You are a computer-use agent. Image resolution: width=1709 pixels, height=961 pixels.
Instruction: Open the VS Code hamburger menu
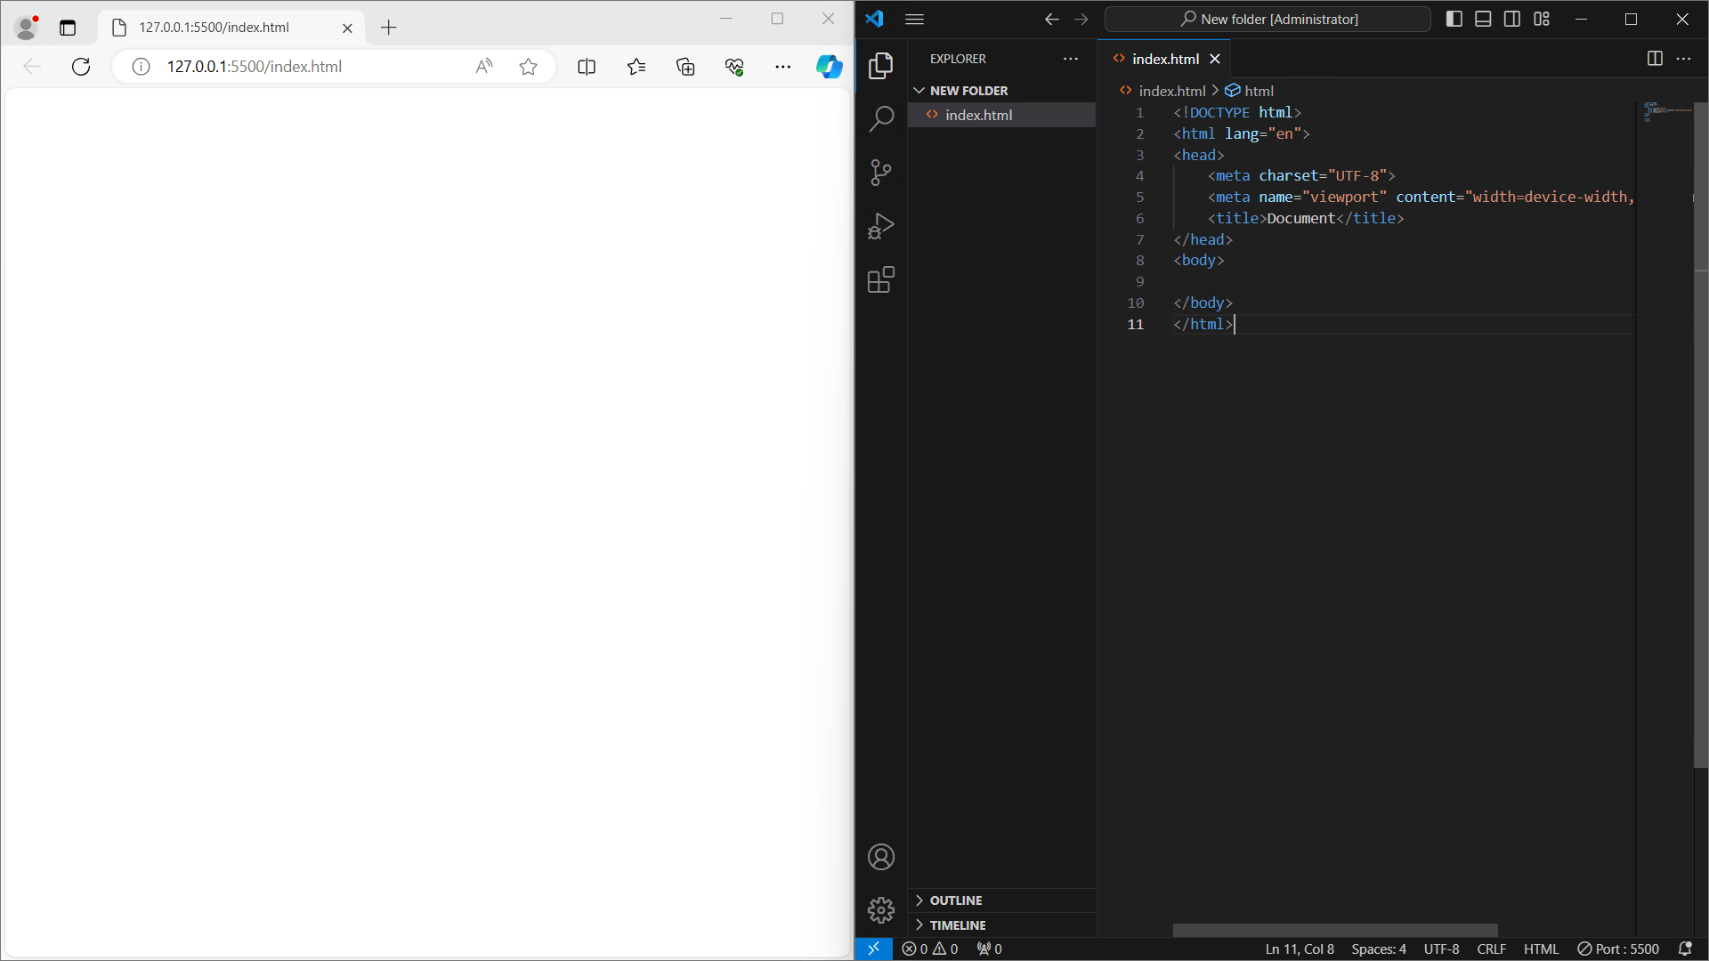pos(914,19)
